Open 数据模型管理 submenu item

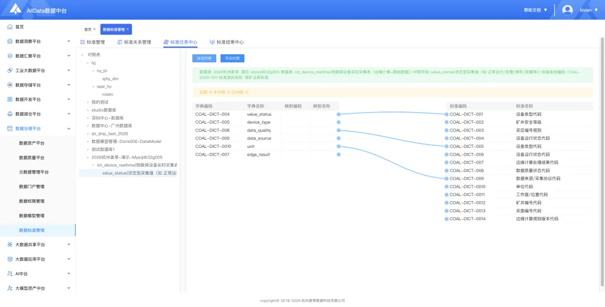pyautogui.click(x=31, y=216)
